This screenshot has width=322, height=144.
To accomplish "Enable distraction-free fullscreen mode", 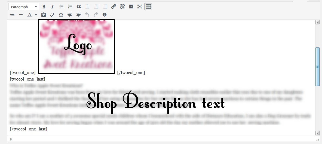I will pos(140,7).
